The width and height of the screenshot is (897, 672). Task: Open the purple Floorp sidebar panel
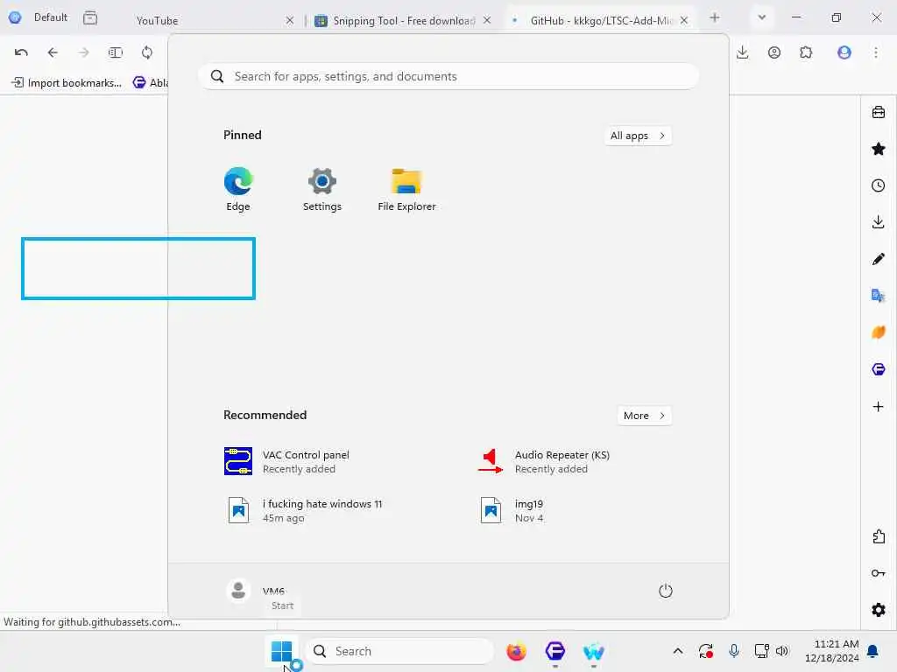[x=878, y=369]
